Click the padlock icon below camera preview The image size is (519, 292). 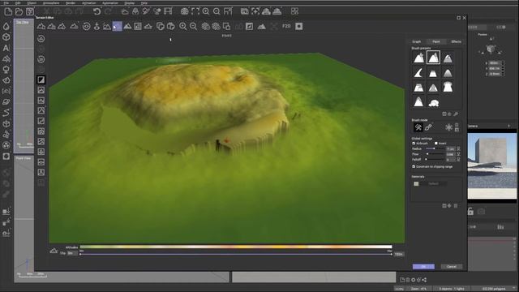coord(470,211)
